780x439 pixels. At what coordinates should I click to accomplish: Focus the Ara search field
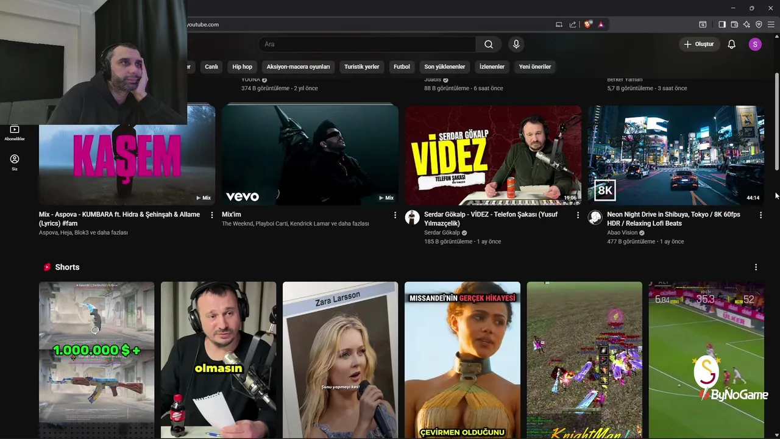point(367,45)
